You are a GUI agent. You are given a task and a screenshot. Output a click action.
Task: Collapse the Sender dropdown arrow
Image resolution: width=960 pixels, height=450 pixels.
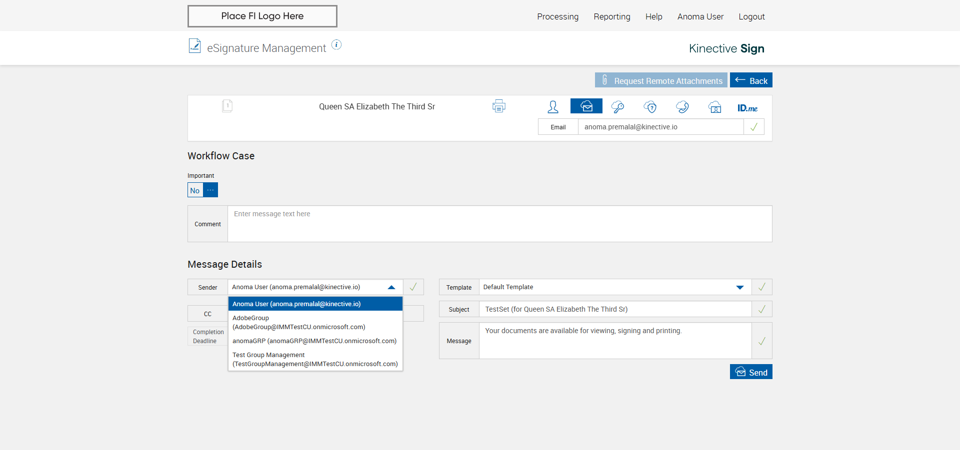tap(391, 287)
